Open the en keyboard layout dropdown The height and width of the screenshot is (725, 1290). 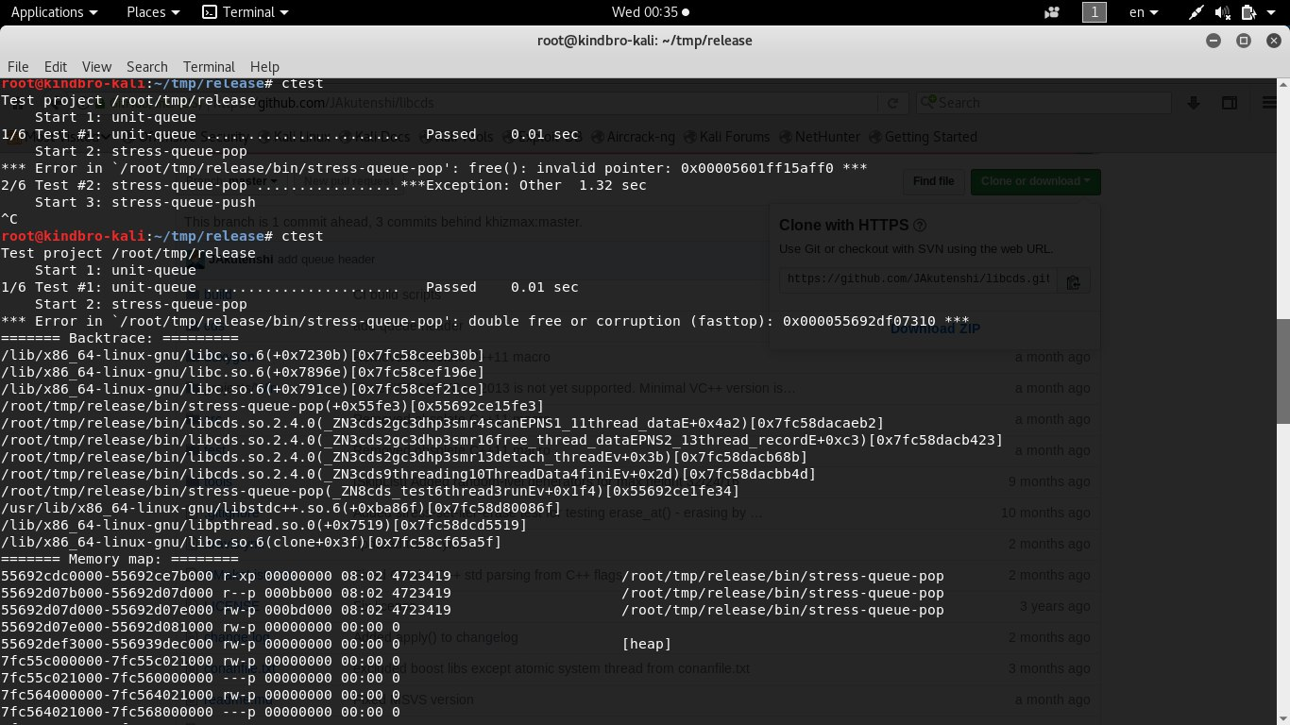(x=1145, y=12)
